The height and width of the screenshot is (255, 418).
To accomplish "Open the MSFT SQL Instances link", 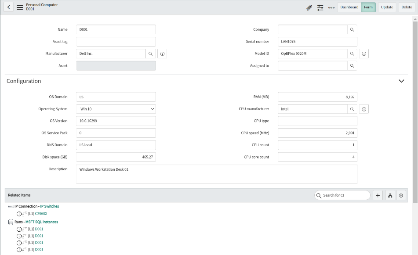I will [42, 222].
